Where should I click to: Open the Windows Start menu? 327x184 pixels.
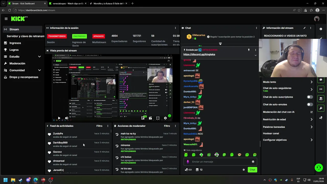(5, 180)
